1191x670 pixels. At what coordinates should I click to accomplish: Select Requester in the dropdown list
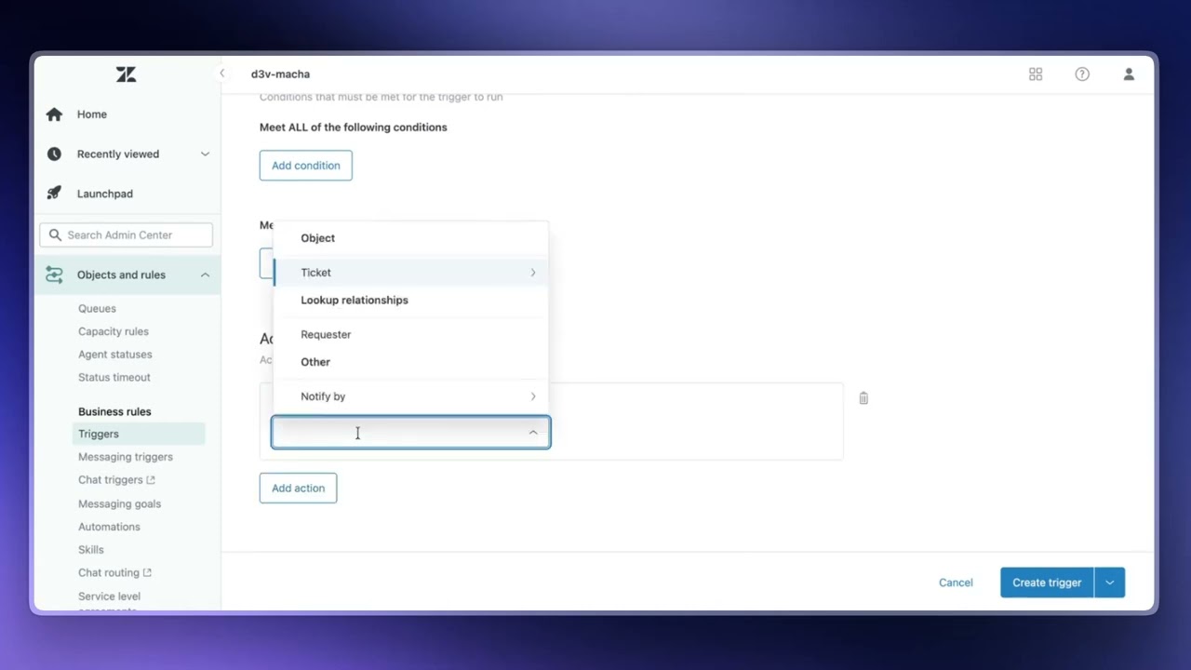pyautogui.click(x=410, y=334)
